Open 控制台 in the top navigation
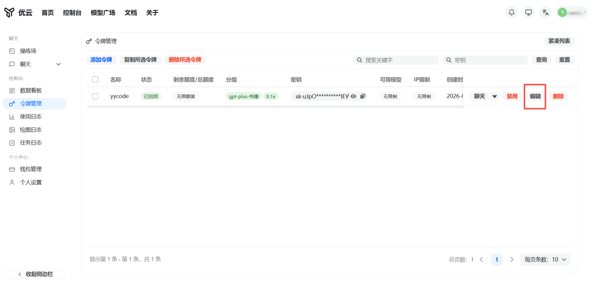 pos(72,13)
